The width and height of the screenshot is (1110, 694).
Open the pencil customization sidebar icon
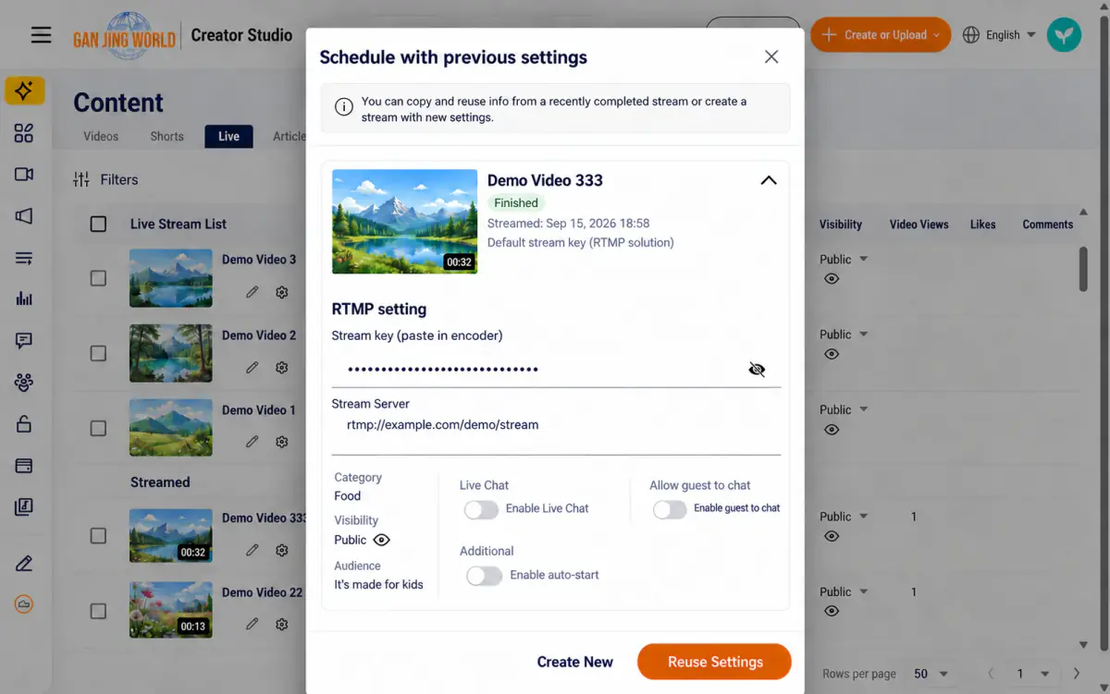[24, 563]
